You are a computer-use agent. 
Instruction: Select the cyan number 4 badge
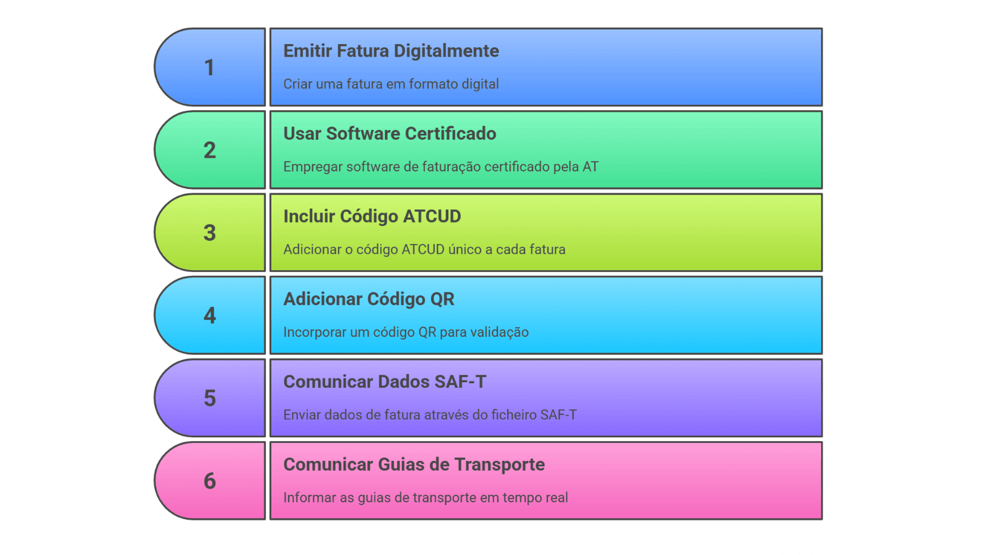210,315
